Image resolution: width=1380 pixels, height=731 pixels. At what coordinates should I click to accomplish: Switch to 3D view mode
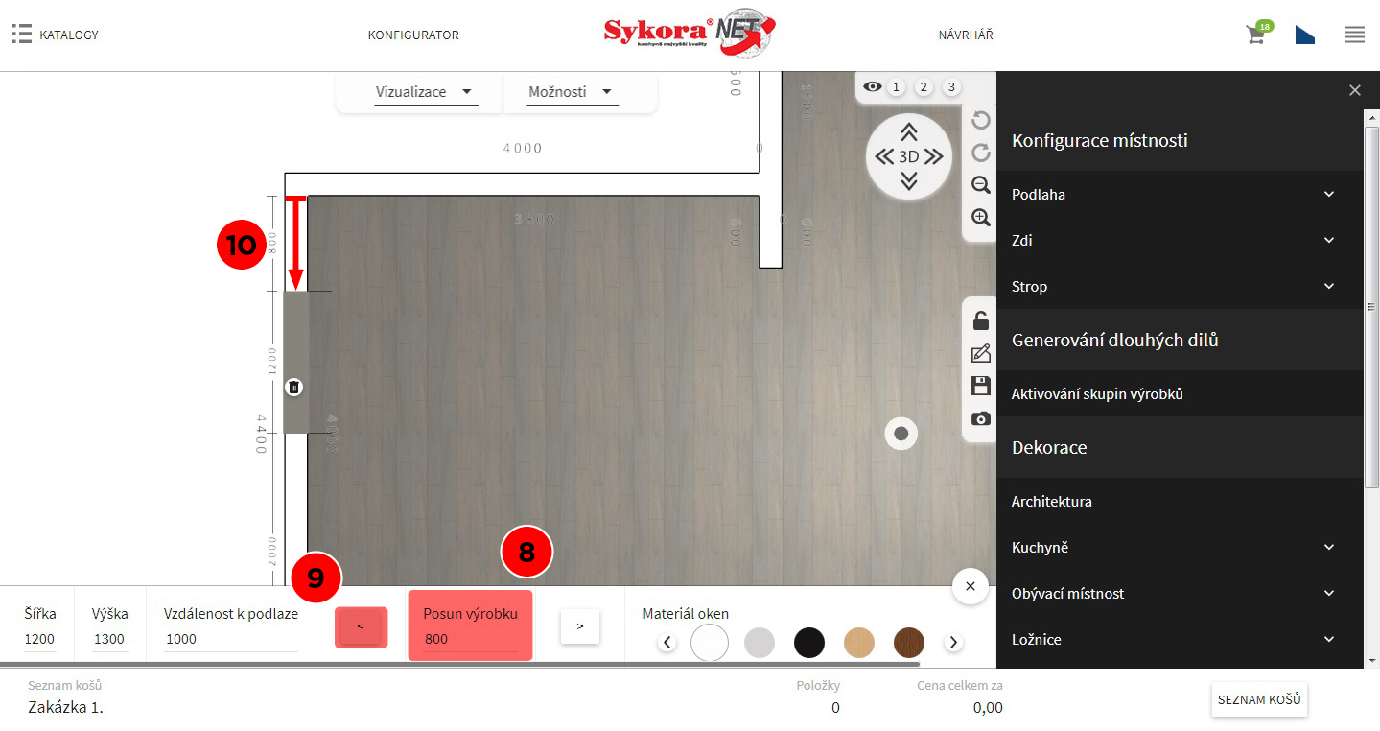pos(908,156)
